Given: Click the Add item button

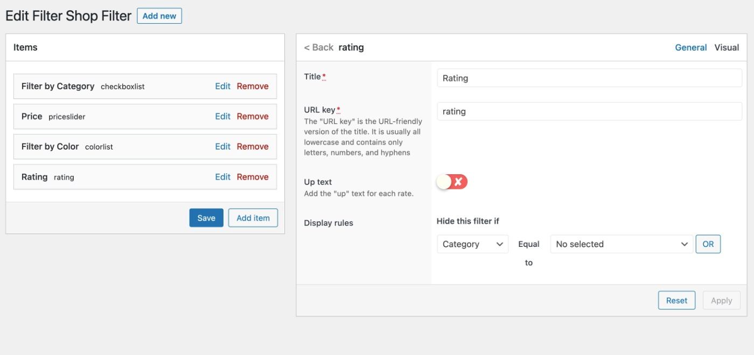Looking at the screenshot, I should point(253,218).
